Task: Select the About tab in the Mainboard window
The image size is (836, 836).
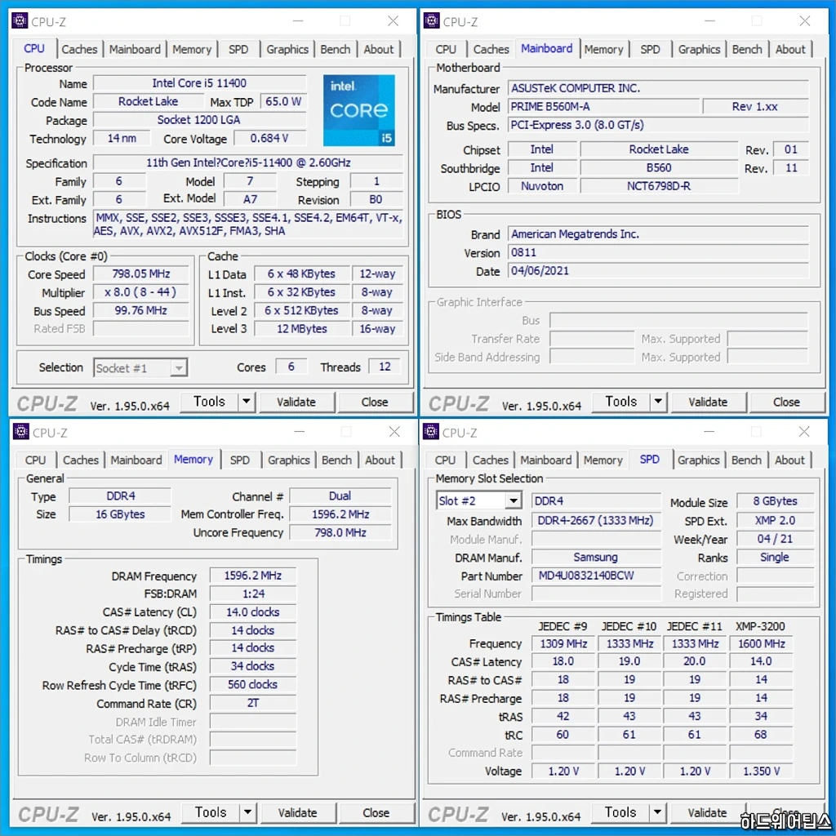Action: click(x=790, y=50)
